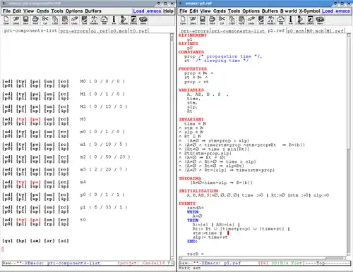Click the Undo icon in the p1.ref window toolbar
This screenshot has width=353, height=272.
point(251,20)
